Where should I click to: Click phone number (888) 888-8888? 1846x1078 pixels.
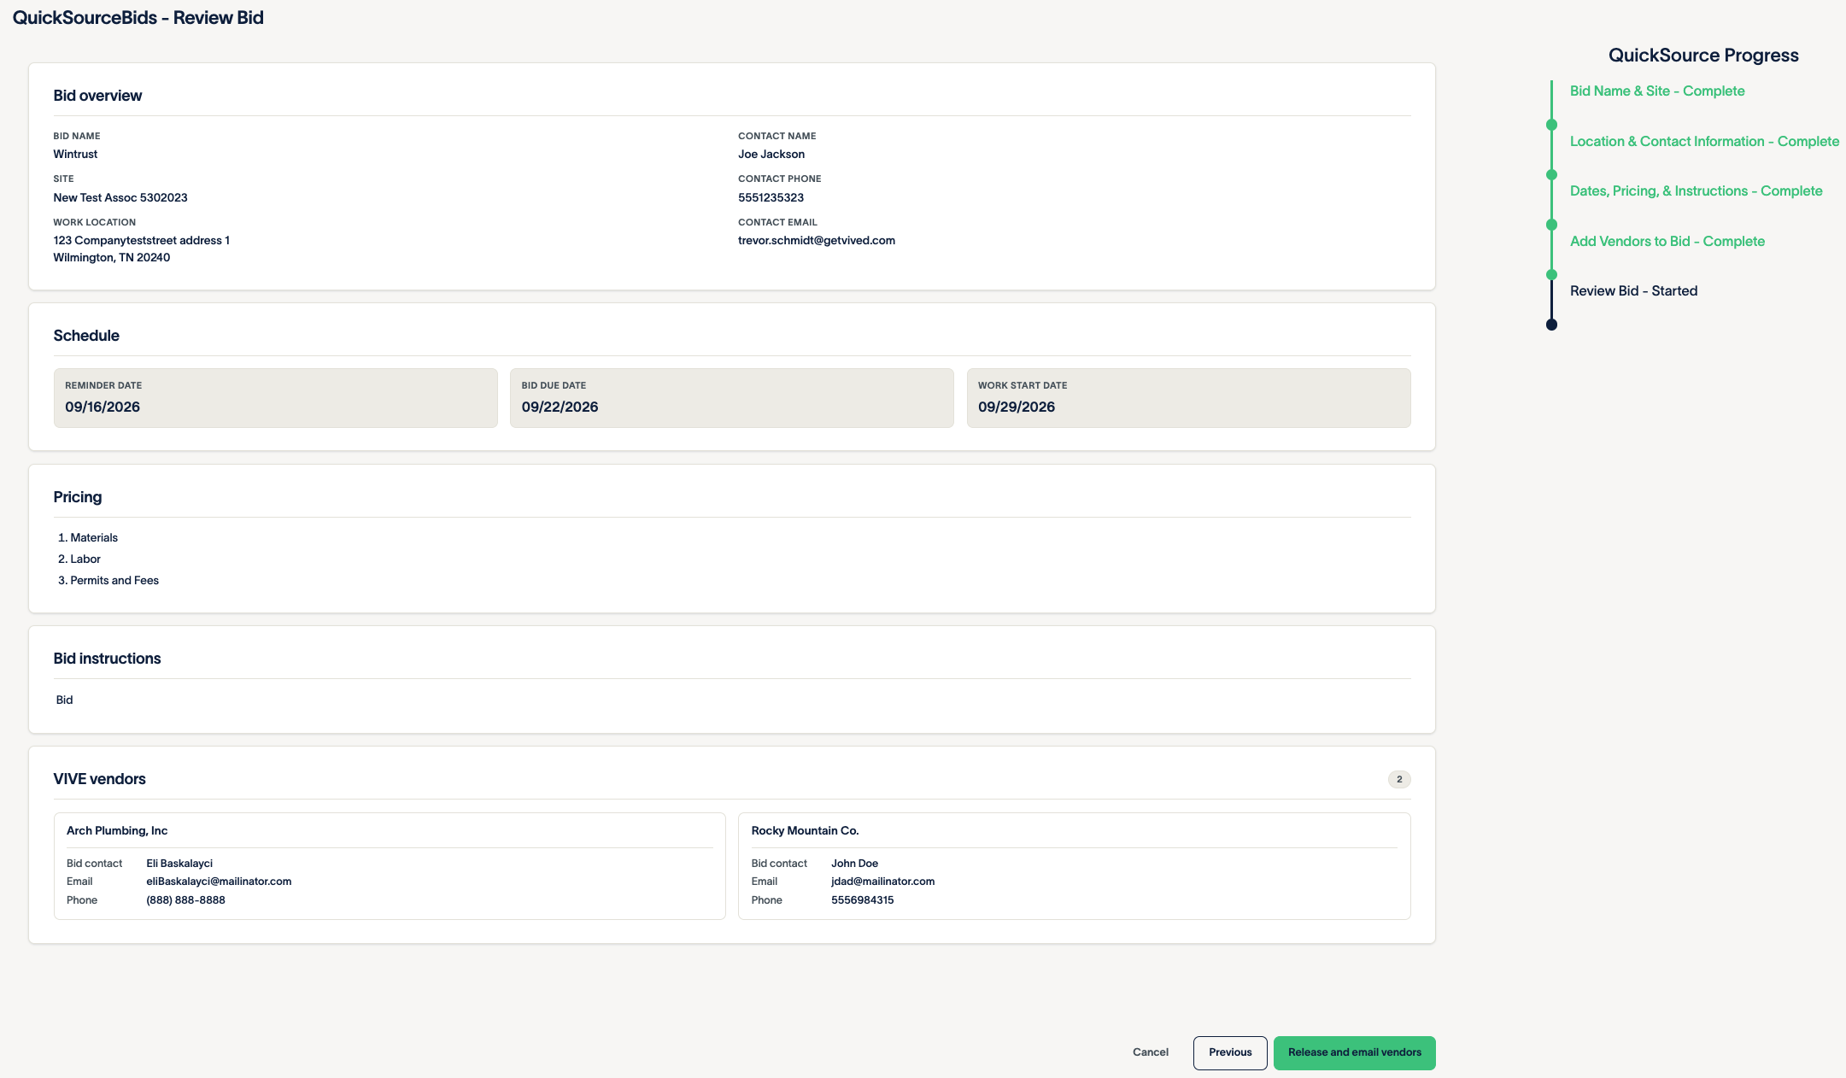(x=185, y=900)
